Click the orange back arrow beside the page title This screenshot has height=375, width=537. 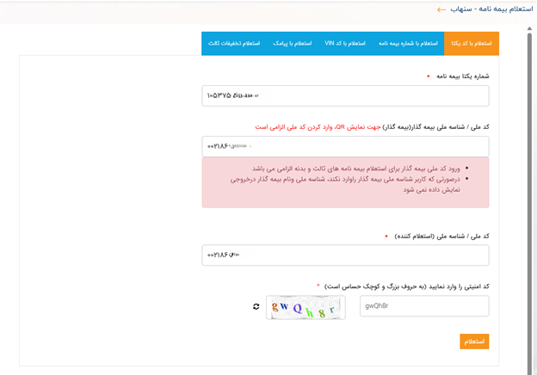[x=441, y=9]
